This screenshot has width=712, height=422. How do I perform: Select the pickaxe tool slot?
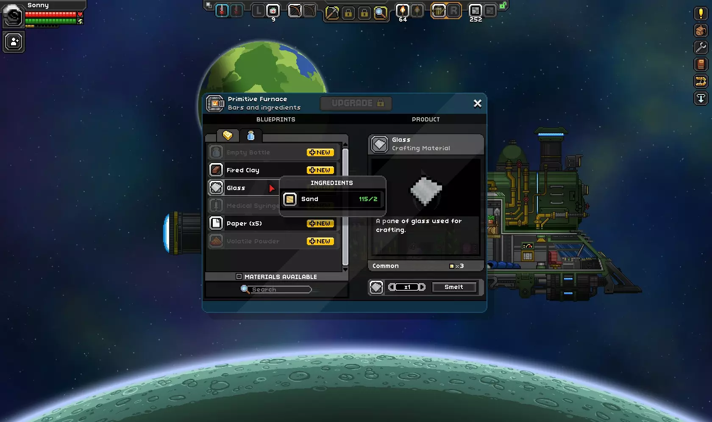tap(332, 13)
